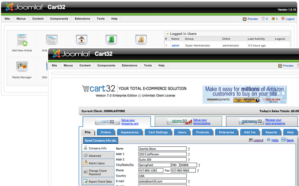Click the E-mail input field
Viewport: 299px width, 186px height.
[162, 181]
